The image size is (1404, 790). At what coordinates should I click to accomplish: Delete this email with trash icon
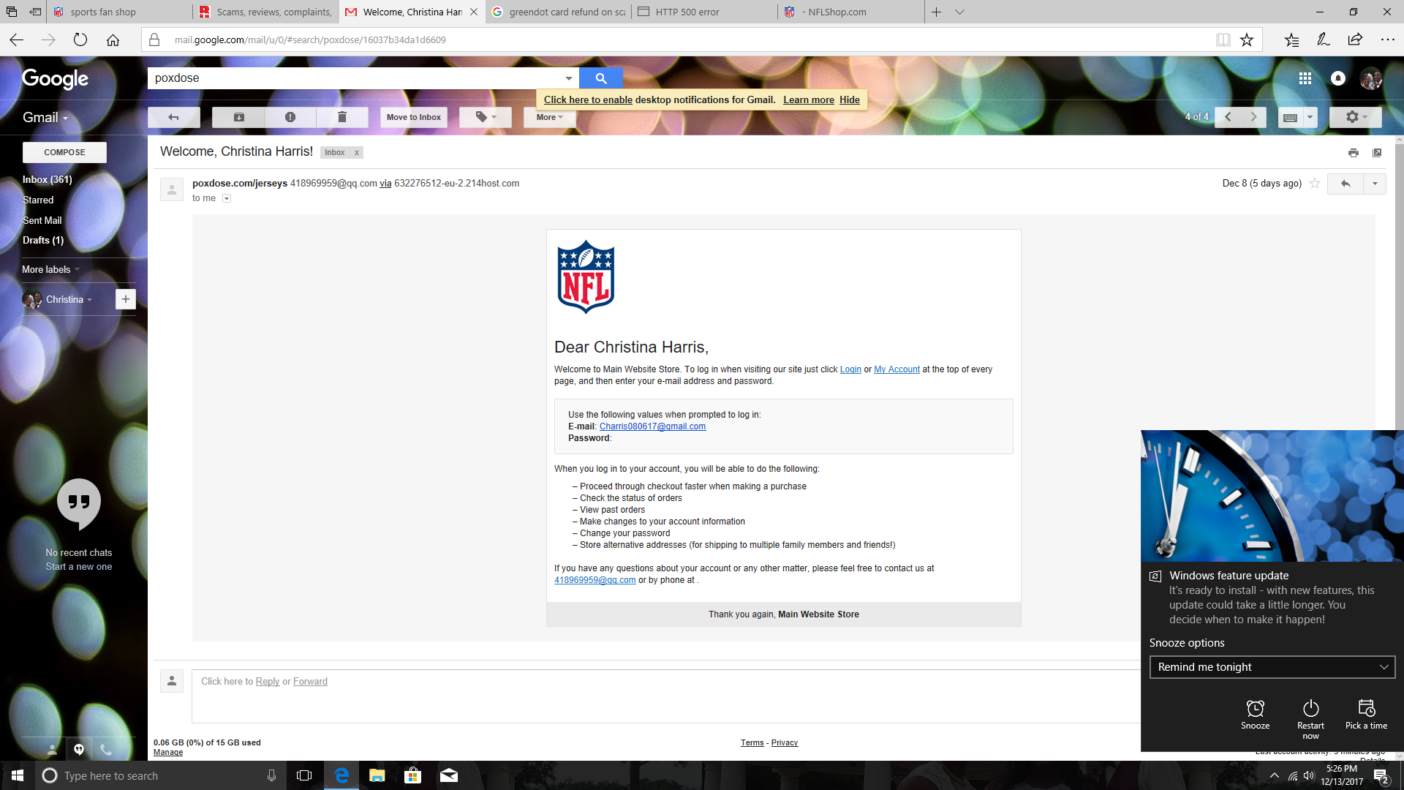[x=341, y=117]
